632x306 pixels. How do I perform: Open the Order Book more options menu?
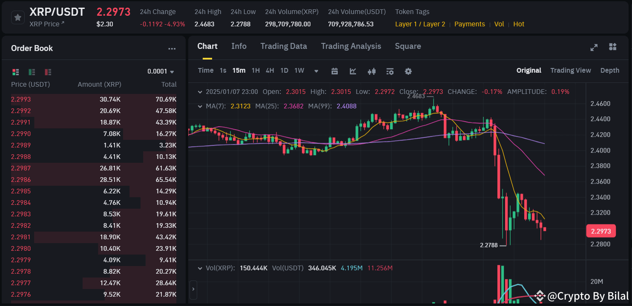tap(172, 49)
